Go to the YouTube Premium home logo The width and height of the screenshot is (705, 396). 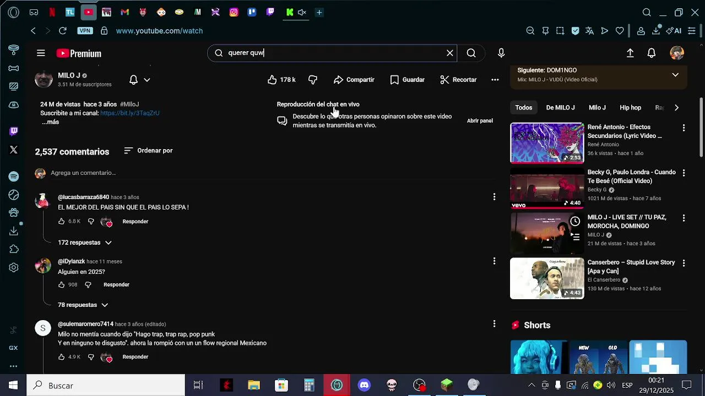point(79,53)
